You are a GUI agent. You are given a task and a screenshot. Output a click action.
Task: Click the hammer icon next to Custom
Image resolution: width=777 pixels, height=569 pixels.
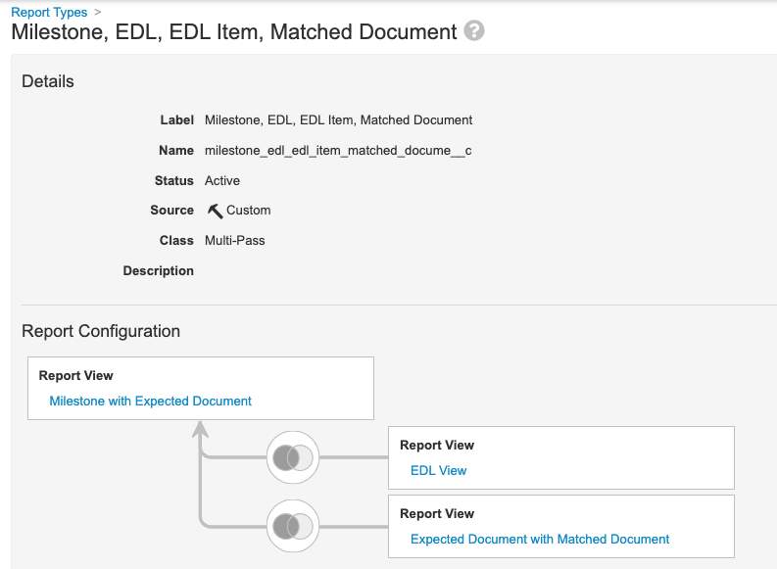click(215, 211)
